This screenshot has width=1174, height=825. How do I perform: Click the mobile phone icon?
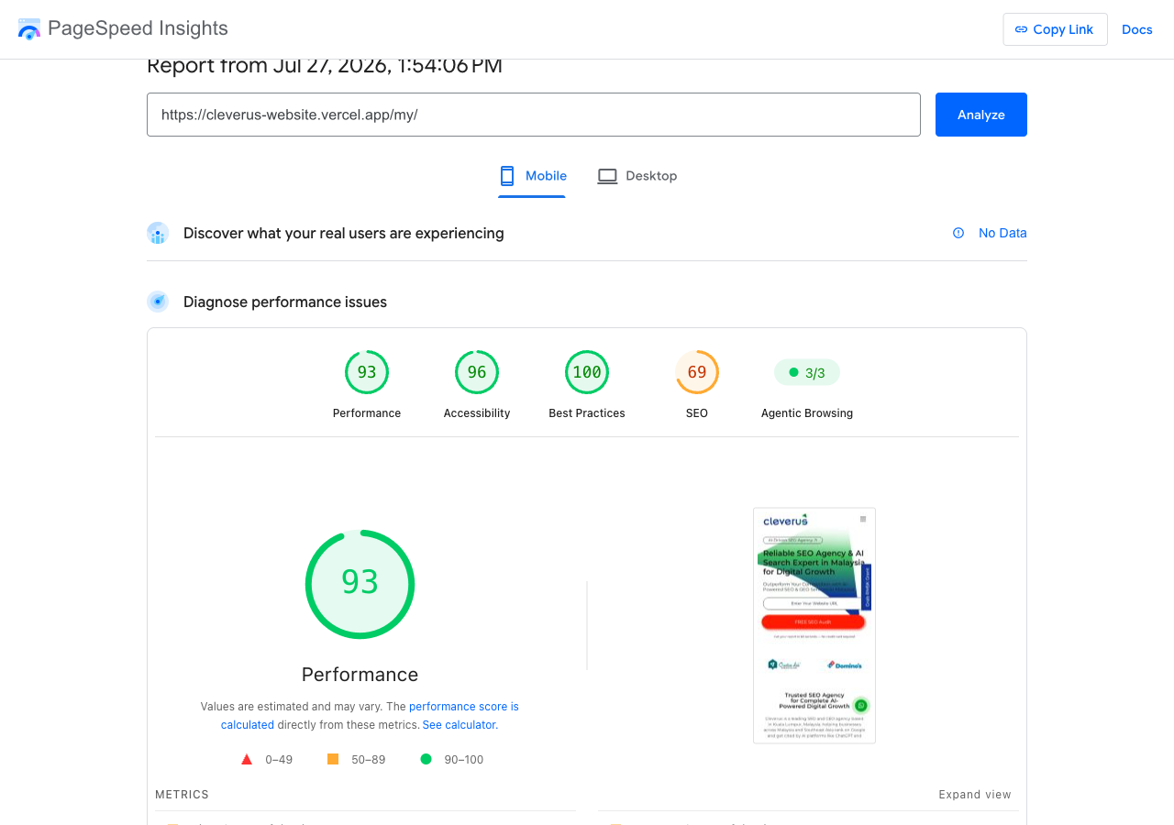pos(507,176)
